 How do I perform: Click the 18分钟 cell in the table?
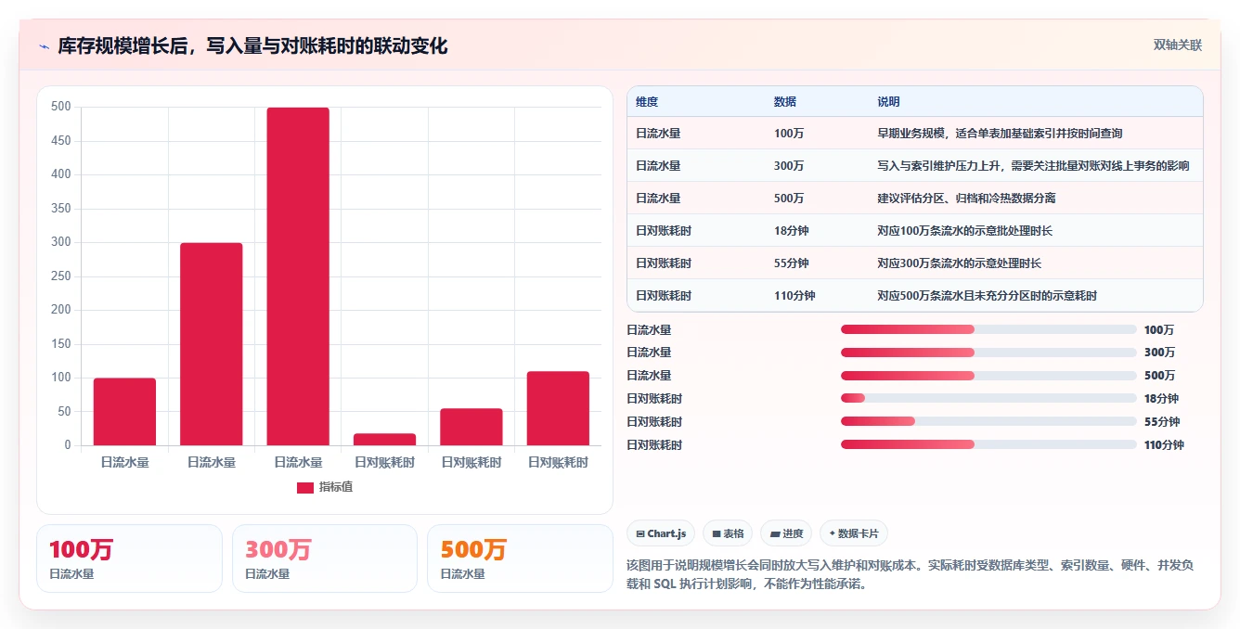pos(792,231)
